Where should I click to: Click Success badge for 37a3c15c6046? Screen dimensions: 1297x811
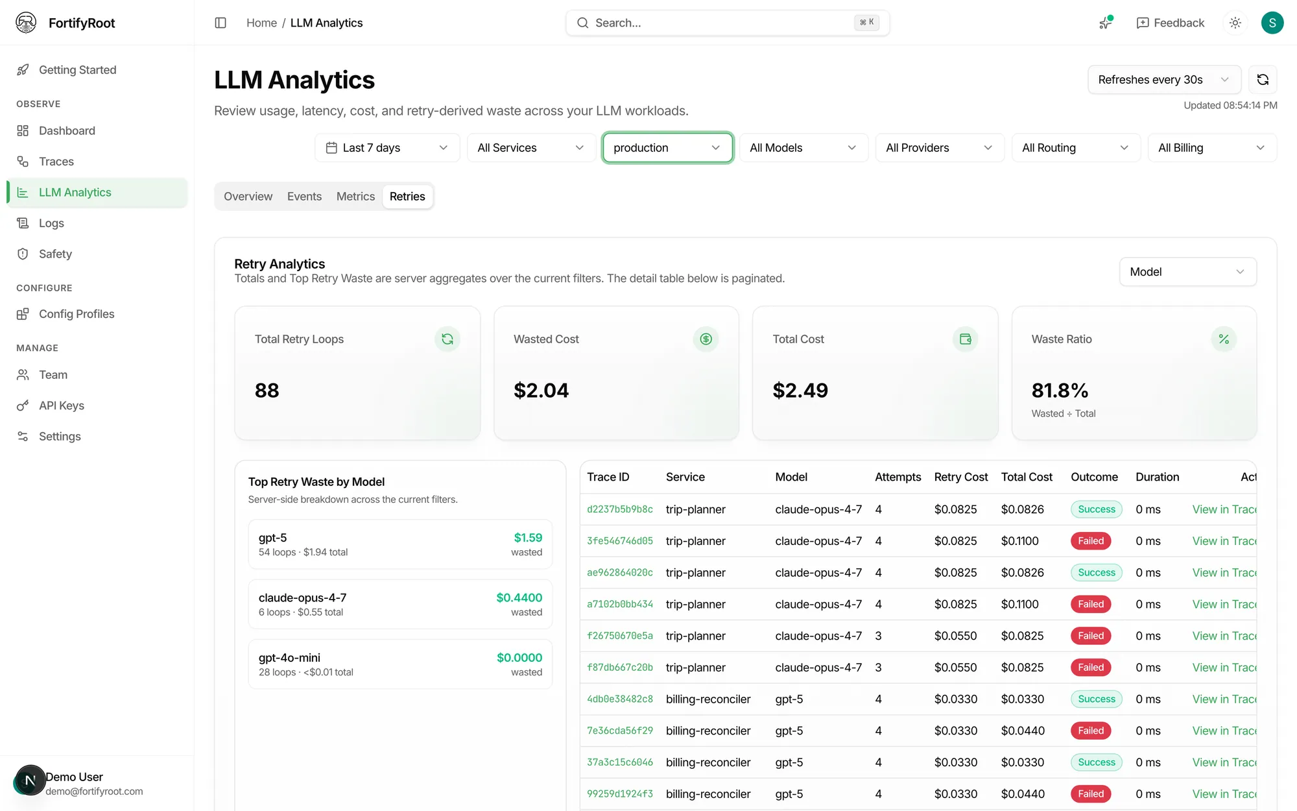click(x=1097, y=762)
